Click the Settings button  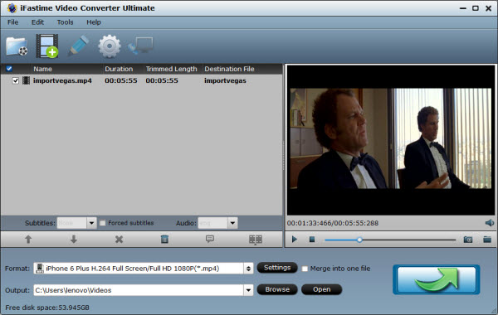point(277,268)
